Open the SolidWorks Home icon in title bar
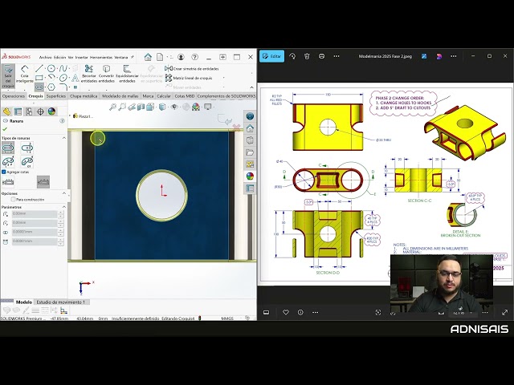514x385 pixels. pyautogui.click(x=148, y=57)
